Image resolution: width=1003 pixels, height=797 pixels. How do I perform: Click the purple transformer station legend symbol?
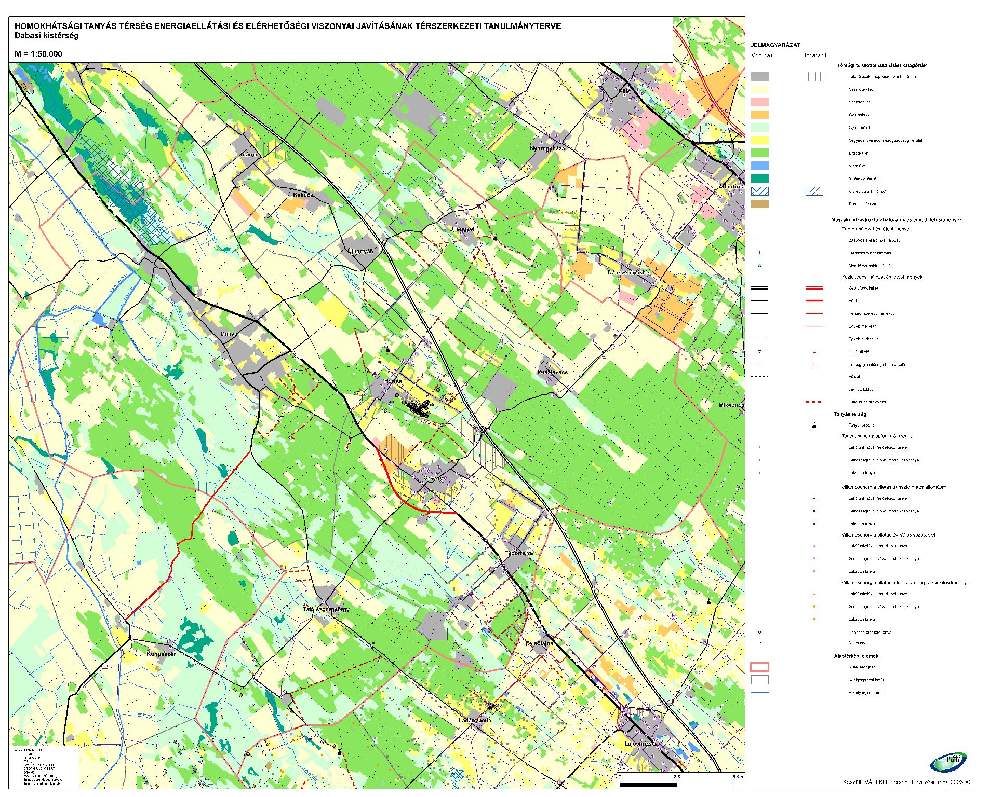[760, 253]
